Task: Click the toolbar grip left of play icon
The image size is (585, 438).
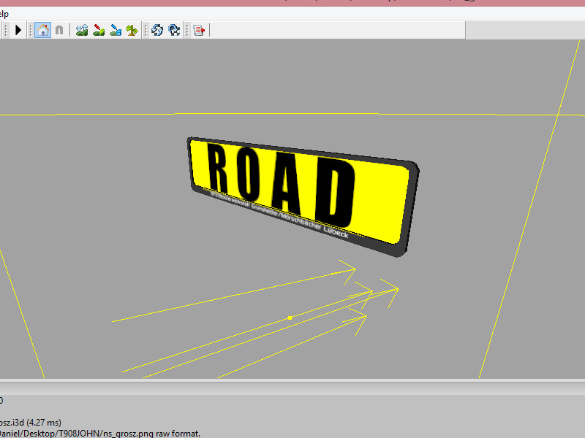Action: click(7, 30)
